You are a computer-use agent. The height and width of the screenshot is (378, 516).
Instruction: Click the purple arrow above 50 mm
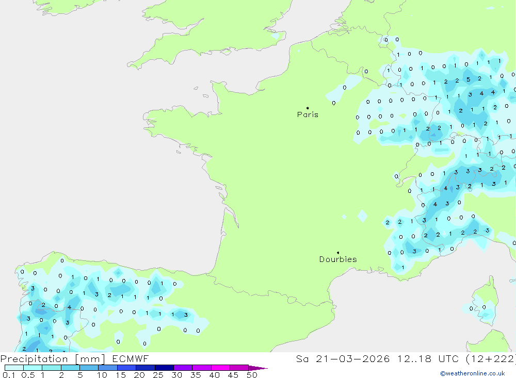[x=258, y=368]
